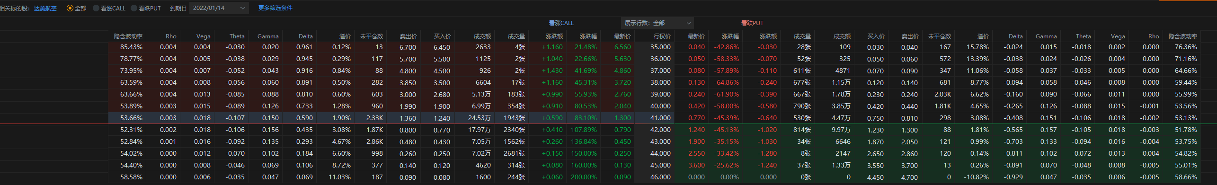1217x185 pixels.
Task: Click call volume 1943张
Action: coord(515,118)
